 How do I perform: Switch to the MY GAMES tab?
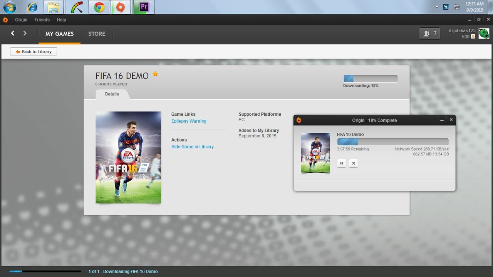(59, 34)
